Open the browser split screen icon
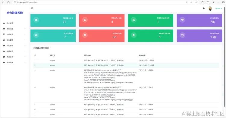 pyautogui.click(x=208, y=2)
